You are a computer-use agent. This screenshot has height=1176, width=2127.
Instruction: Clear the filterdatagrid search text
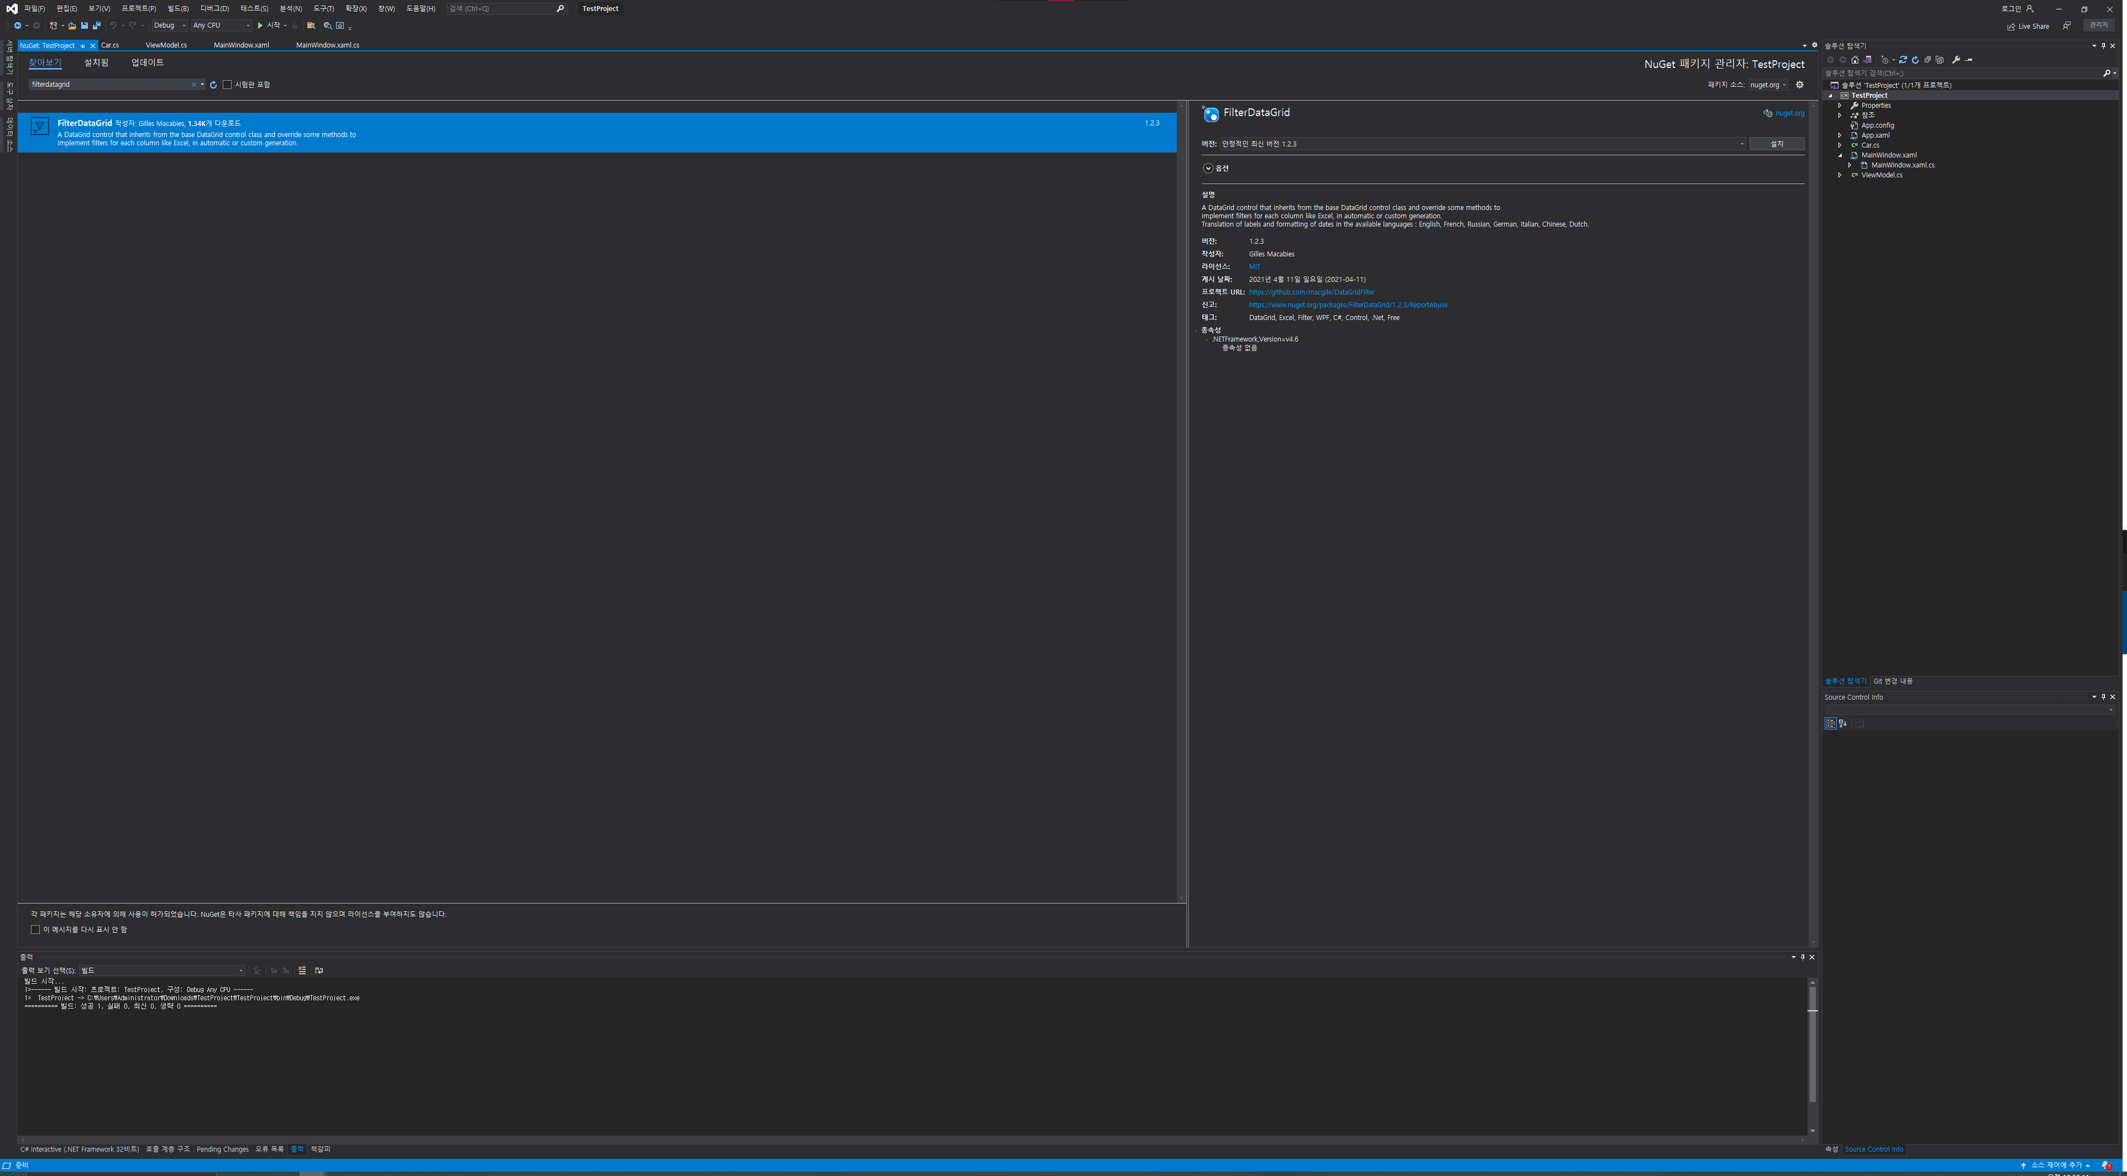click(194, 84)
